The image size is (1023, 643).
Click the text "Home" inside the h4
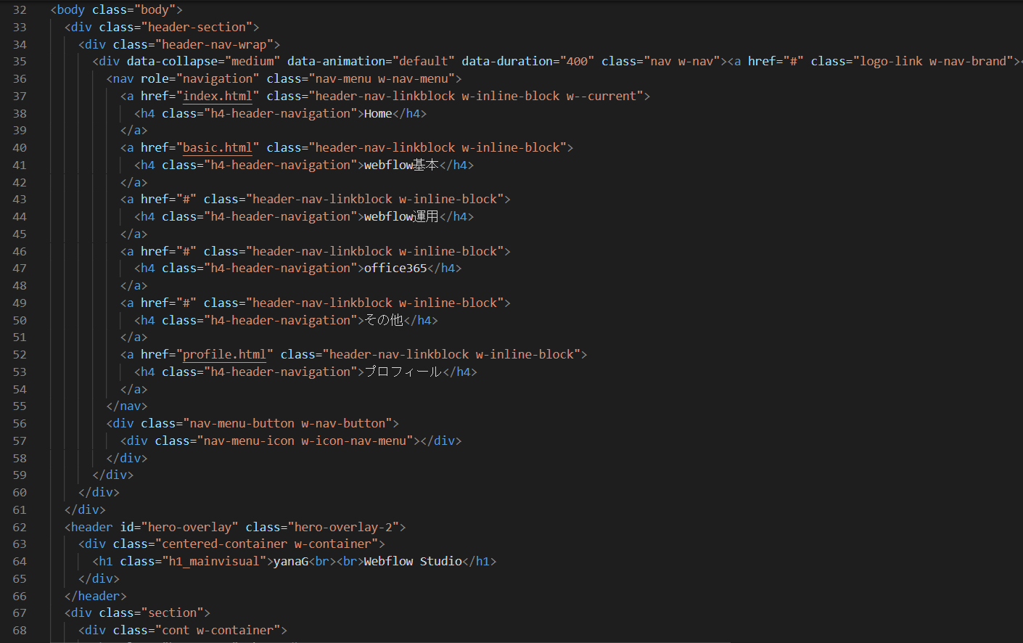pyautogui.click(x=377, y=113)
